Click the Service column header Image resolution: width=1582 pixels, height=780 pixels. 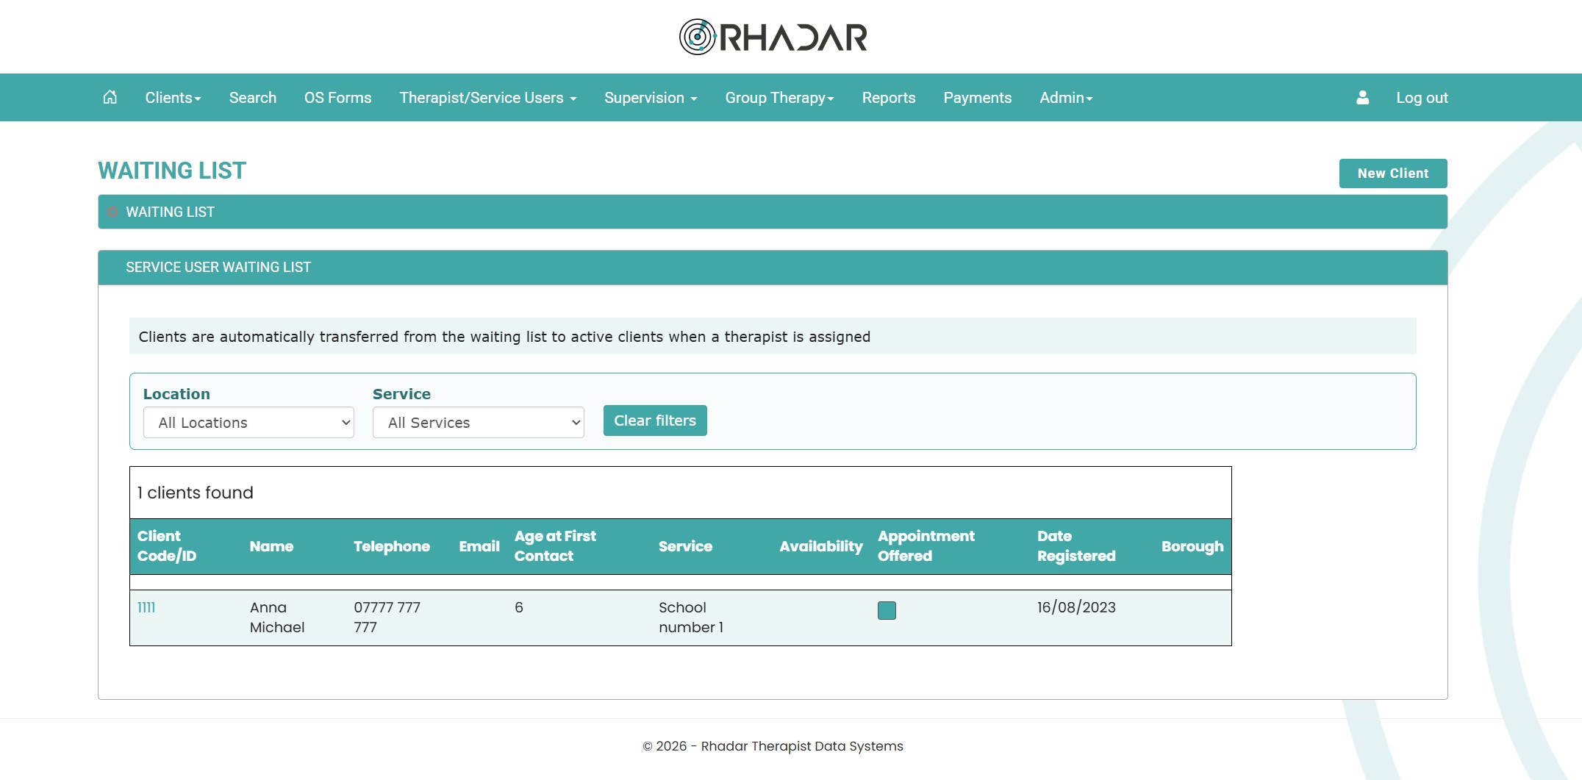685,546
